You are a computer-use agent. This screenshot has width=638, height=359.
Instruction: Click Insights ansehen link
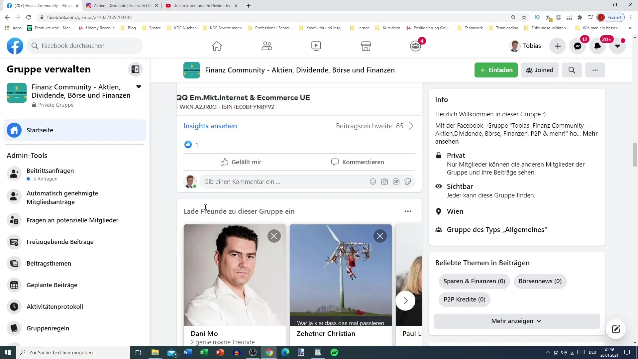click(210, 126)
